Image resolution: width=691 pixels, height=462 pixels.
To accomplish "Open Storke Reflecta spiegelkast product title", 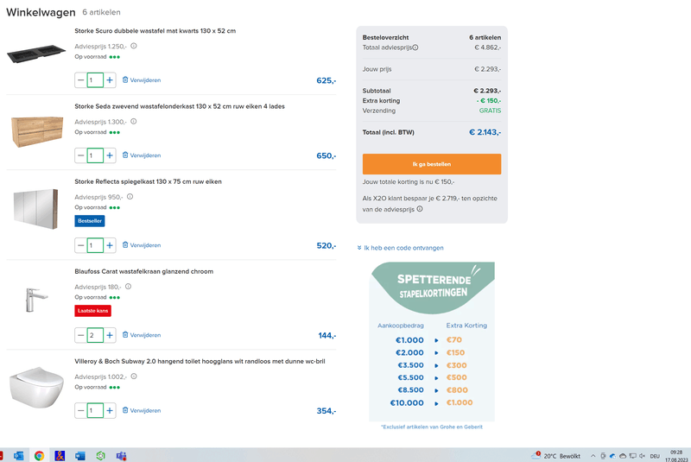I will coord(148,181).
